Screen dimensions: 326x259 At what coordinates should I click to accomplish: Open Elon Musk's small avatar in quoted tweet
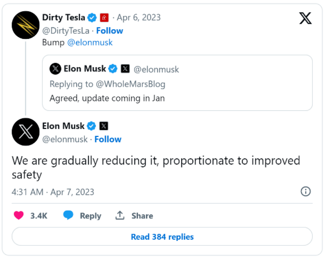[x=55, y=69]
